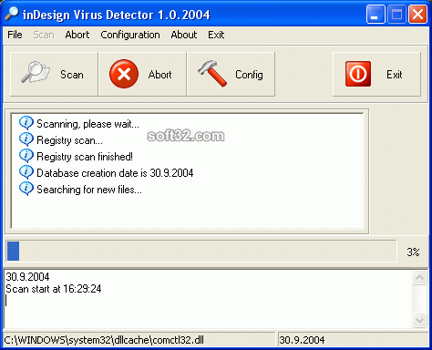Close the Virus Detector window
This screenshot has height=350, width=432.
point(417,15)
